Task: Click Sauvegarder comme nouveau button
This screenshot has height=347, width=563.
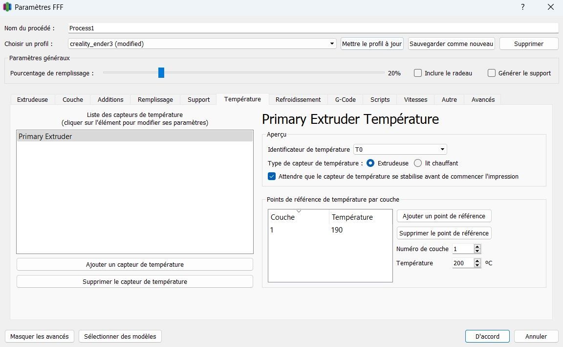Action: pos(452,44)
